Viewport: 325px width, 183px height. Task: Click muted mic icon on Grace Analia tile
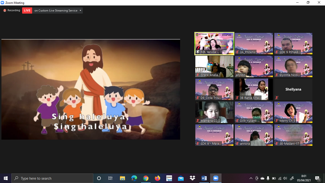tap(198, 75)
